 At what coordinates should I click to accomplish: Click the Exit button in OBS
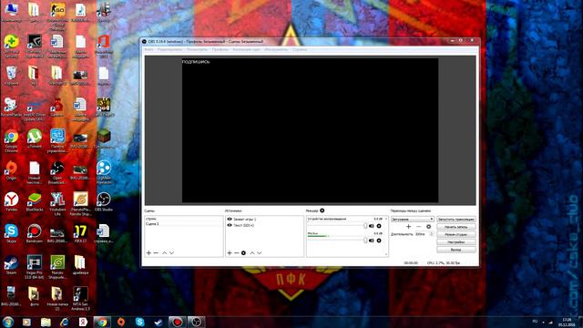456,250
